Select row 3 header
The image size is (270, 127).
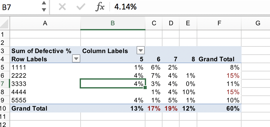point(5,51)
